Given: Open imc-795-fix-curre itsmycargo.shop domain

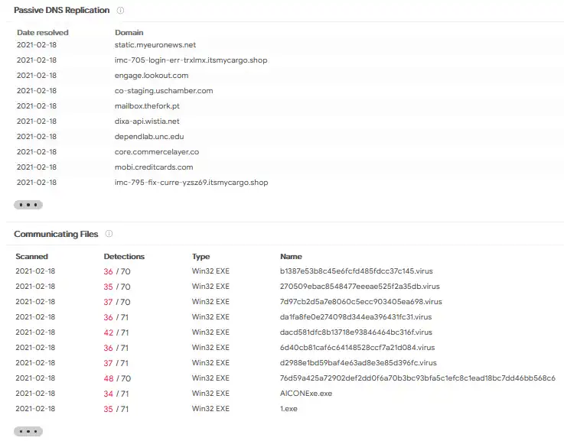Looking at the screenshot, I should (191, 183).
